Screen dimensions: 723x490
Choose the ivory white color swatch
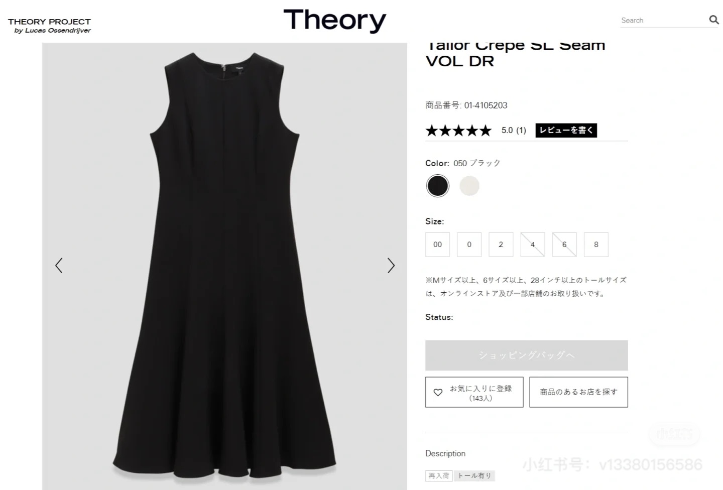click(x=469, y=186)
